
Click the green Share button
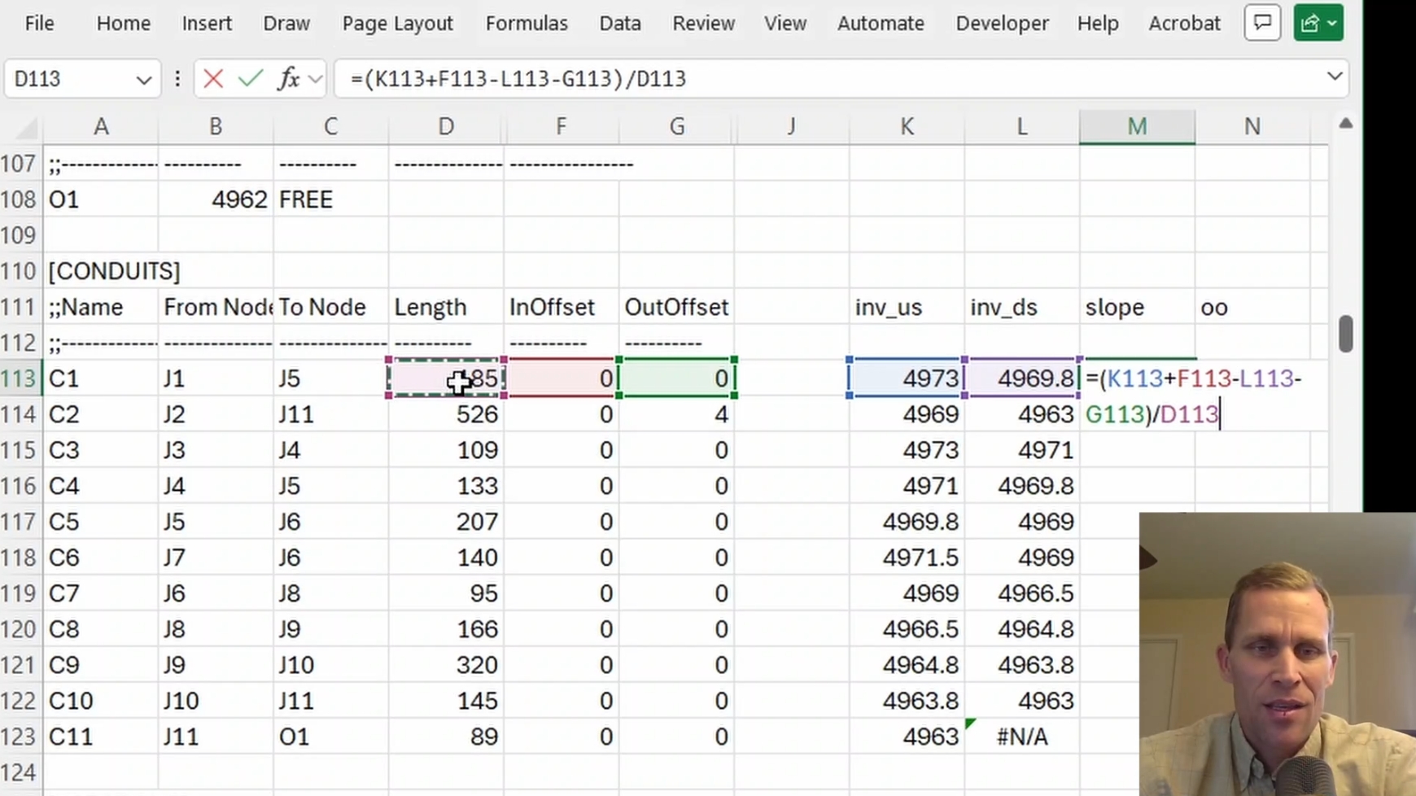[1318, 24]
